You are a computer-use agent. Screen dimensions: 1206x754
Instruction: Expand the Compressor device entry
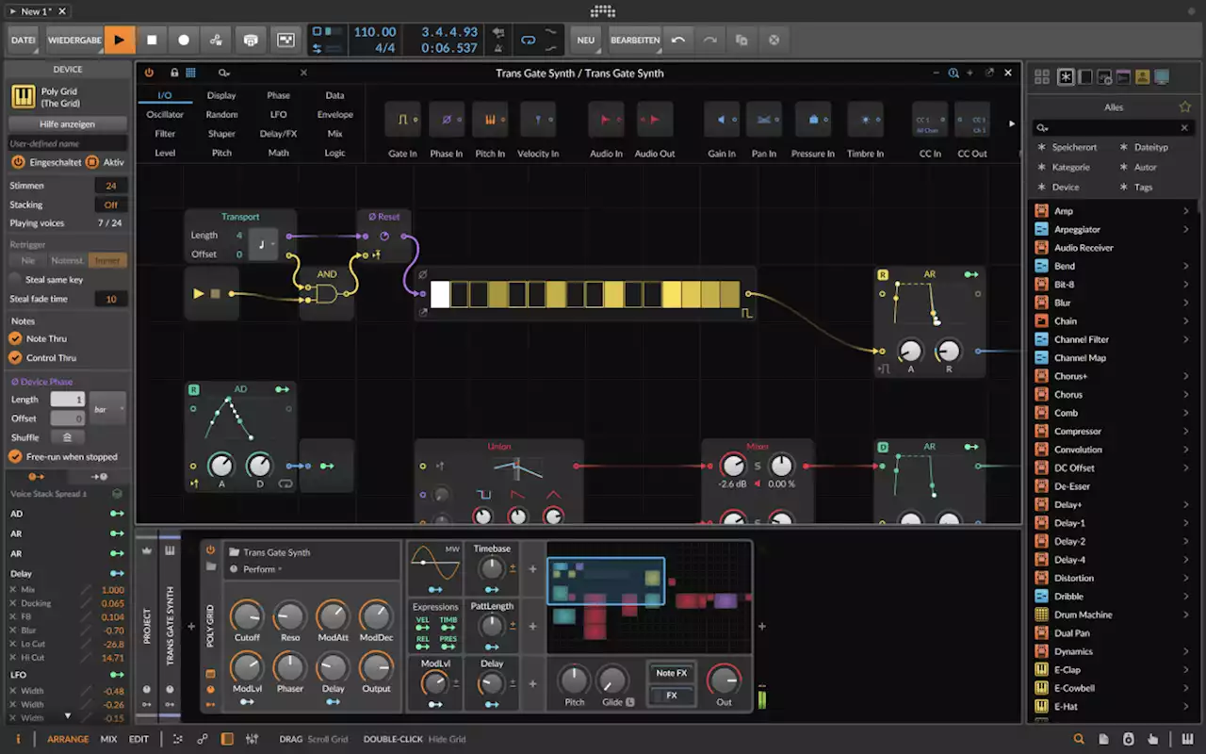click(x=1186, y=432)
